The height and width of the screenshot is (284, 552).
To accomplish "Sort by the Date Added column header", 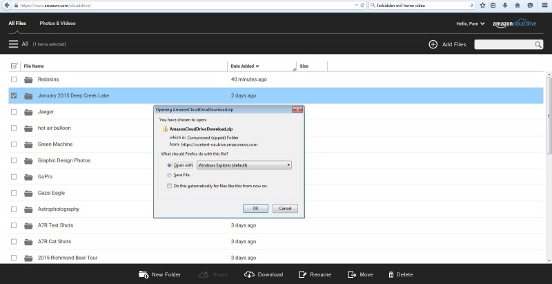I will pyautogui.click(x=245, y=66).
